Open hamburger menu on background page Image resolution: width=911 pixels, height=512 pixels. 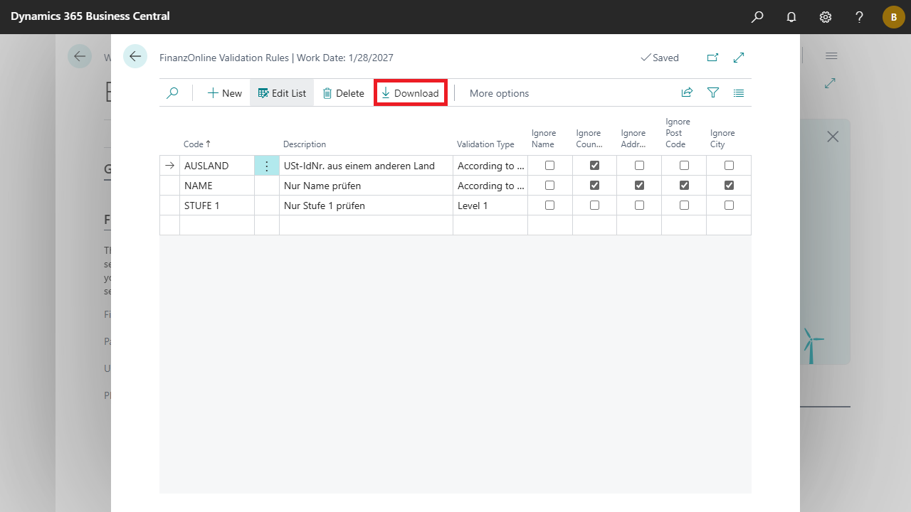pyautogui.click(x=831, y=56)
